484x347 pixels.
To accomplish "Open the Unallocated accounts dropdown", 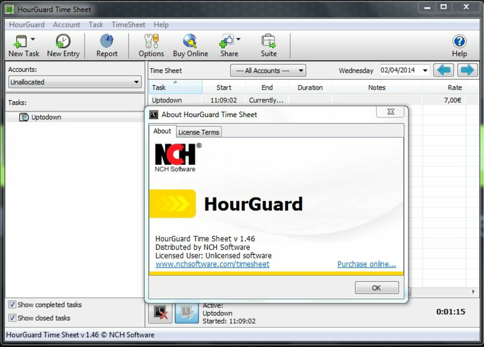I will pyautogui.click(x=75, y=82).
